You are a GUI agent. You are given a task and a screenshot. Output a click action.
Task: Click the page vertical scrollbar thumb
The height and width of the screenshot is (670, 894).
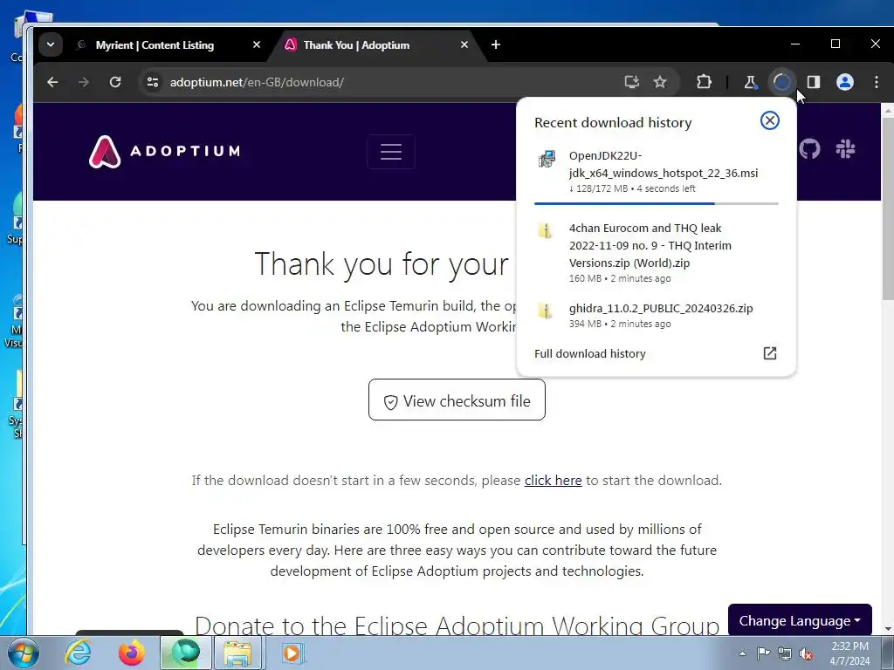[x=887, y=209]
